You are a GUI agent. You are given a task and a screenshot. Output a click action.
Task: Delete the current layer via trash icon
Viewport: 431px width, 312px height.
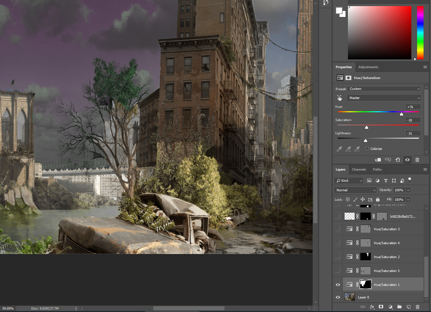click(417, 307)
